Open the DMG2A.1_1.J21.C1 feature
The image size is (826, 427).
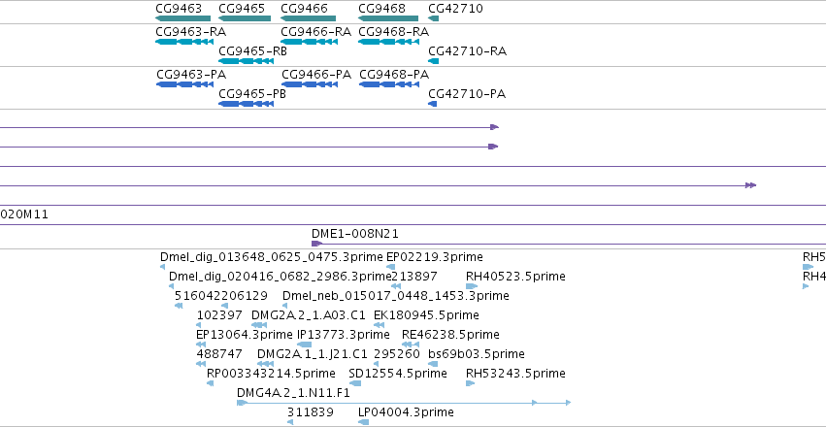pos(266,364)
